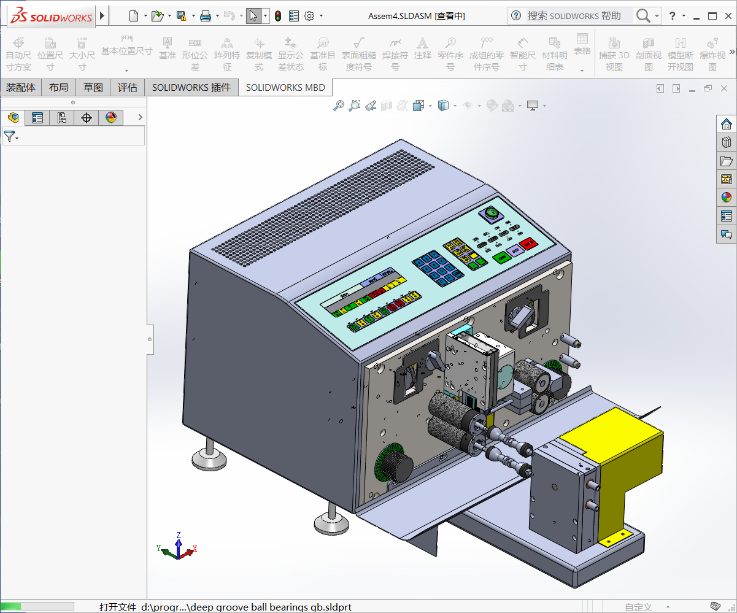This screenshot has height=613, width=737.
Task: Collapse the left panel with arrow button
Action: pyautogui.click(x=140, y=117)
